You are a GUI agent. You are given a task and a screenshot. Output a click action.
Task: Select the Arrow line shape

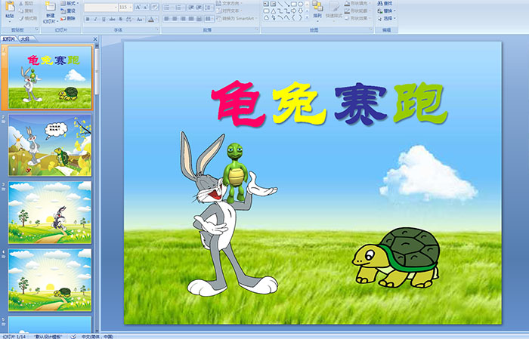(x=287, y=4)
